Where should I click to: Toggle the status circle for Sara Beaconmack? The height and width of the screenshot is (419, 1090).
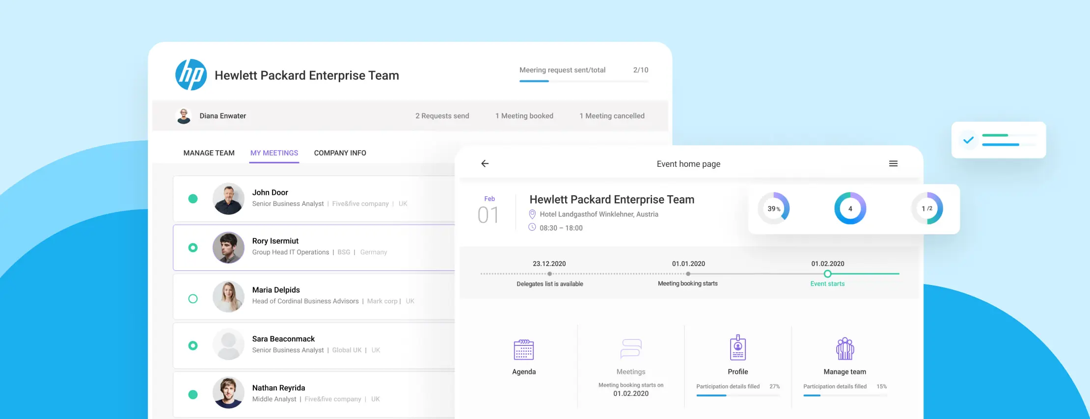pos(193,345)
